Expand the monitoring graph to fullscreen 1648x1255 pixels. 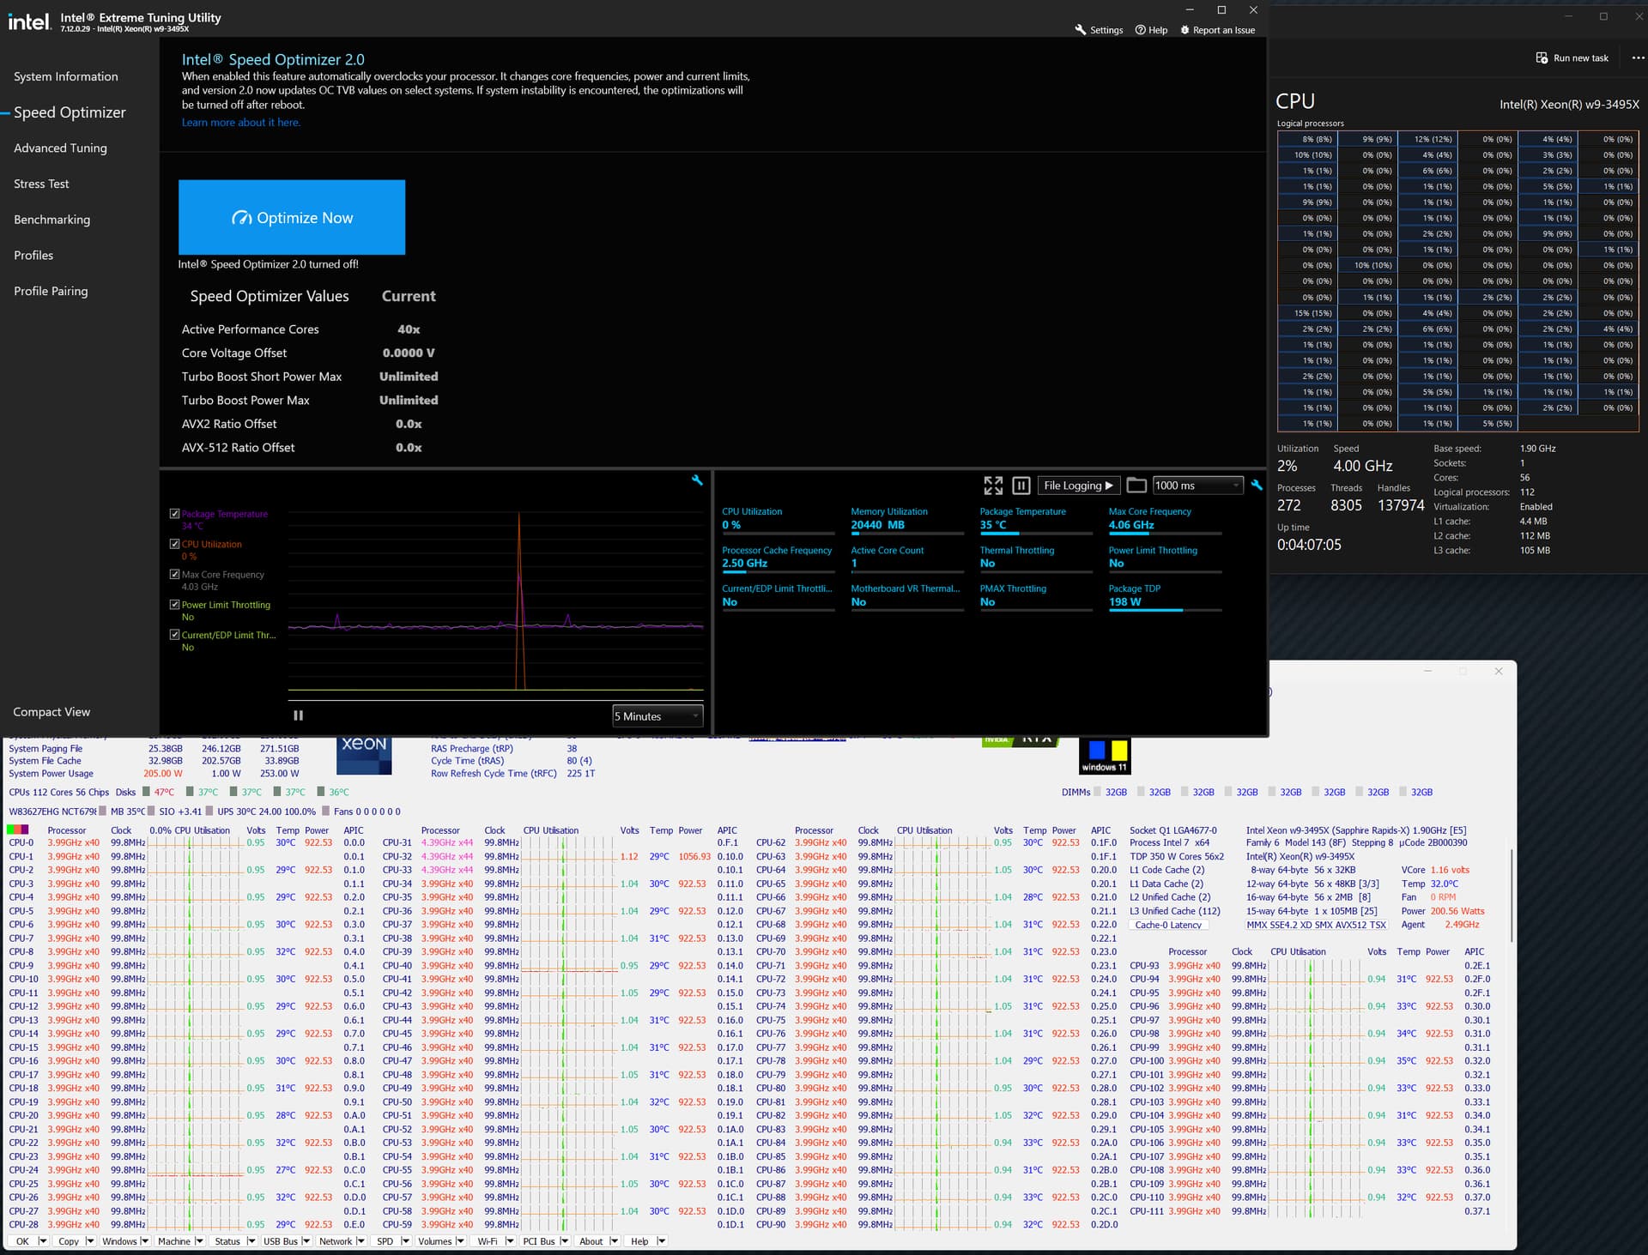tap(994, 486)
